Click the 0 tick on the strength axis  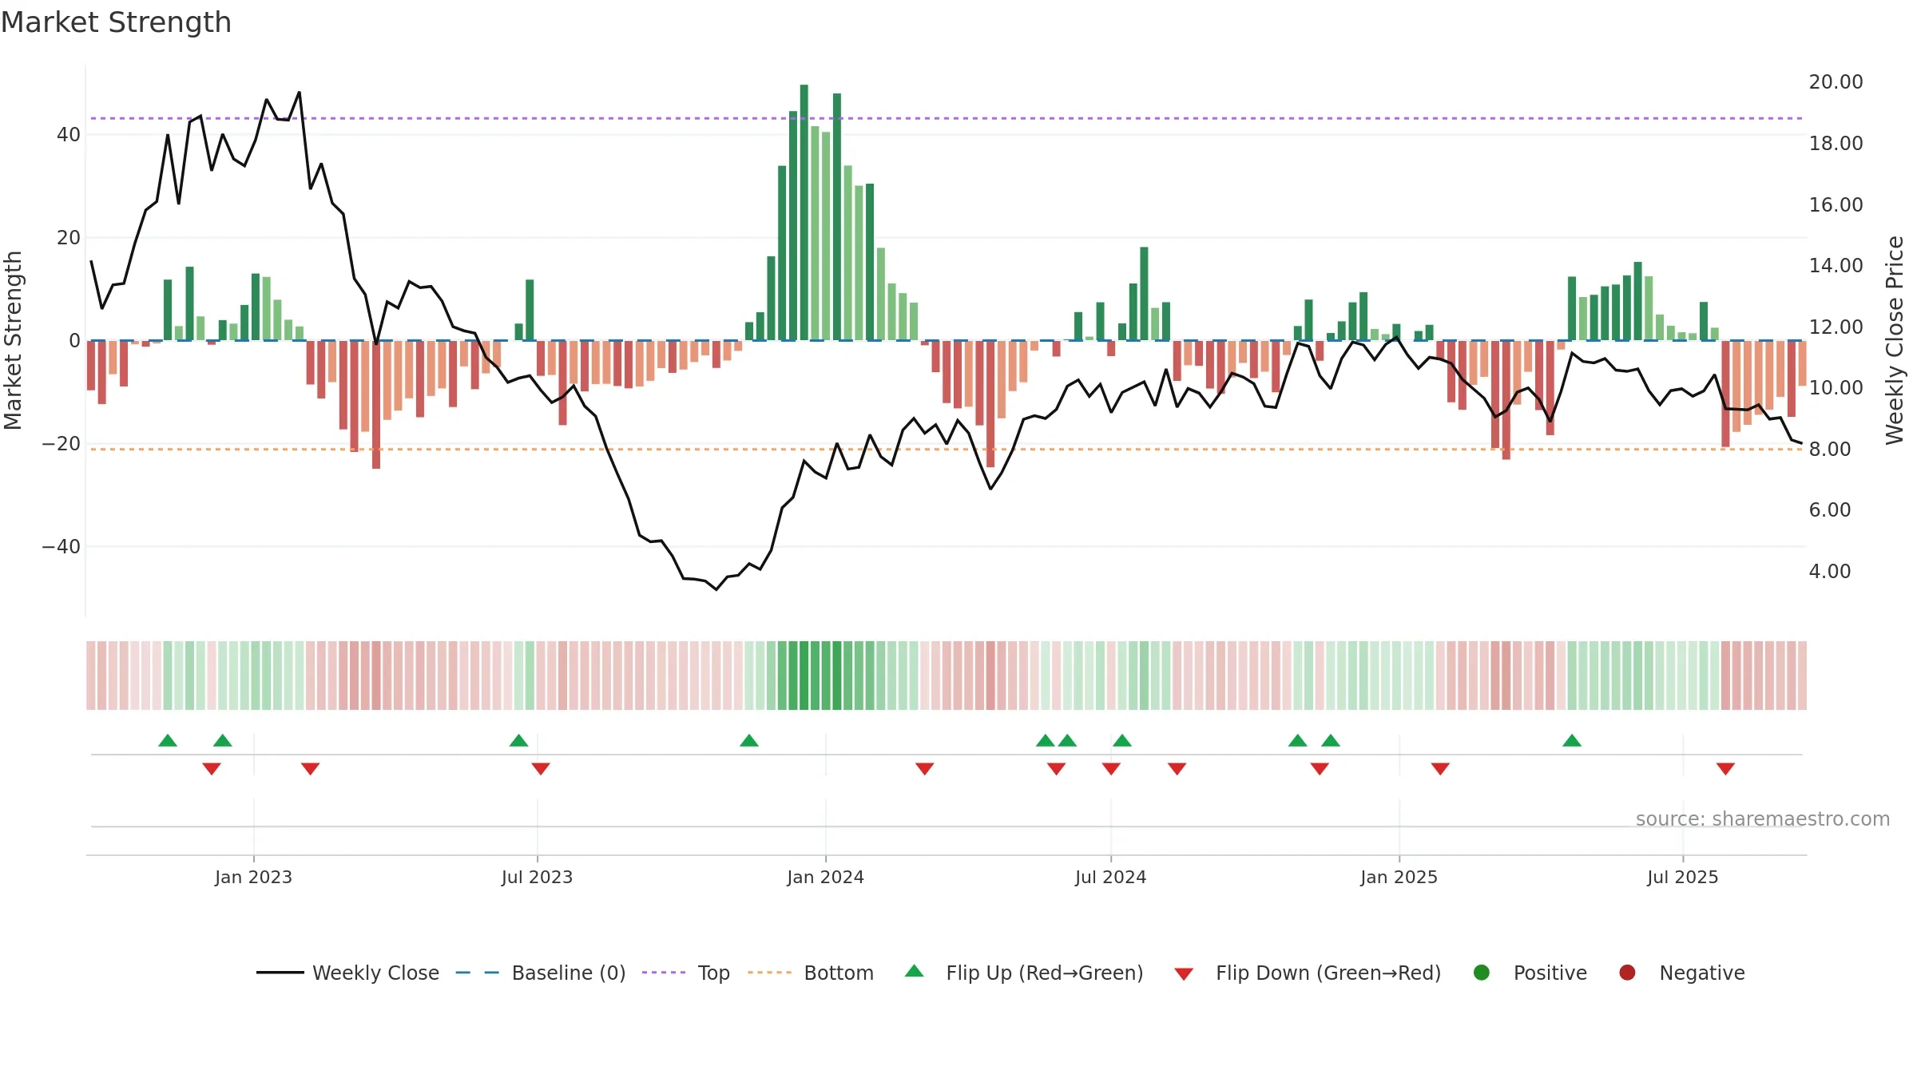pyautogui.click(x=74, y=341)
